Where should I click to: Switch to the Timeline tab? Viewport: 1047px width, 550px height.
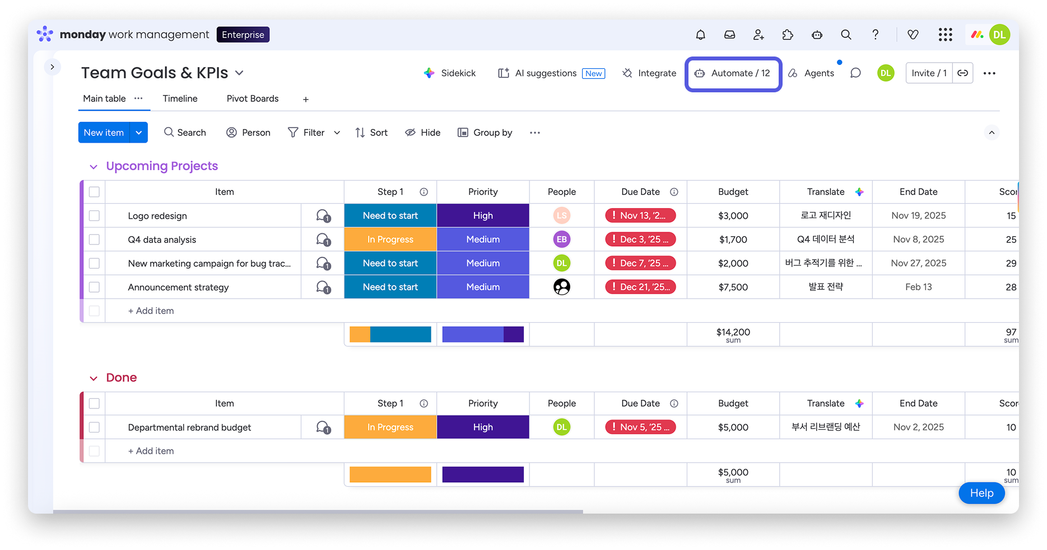coord(180,98)
